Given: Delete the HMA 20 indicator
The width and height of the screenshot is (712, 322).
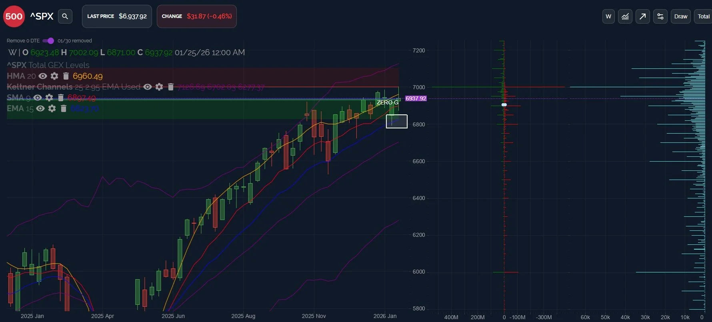Looking at the screenshot, I should click(x=66, y=76).
